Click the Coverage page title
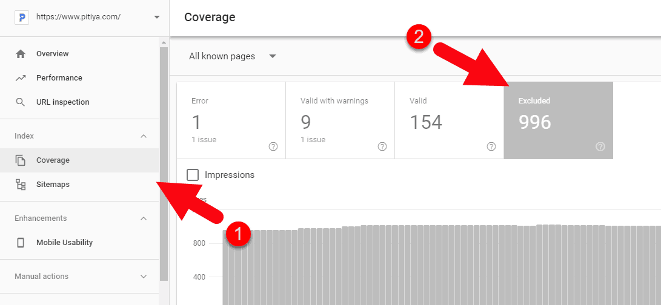 tap(210, 18)
